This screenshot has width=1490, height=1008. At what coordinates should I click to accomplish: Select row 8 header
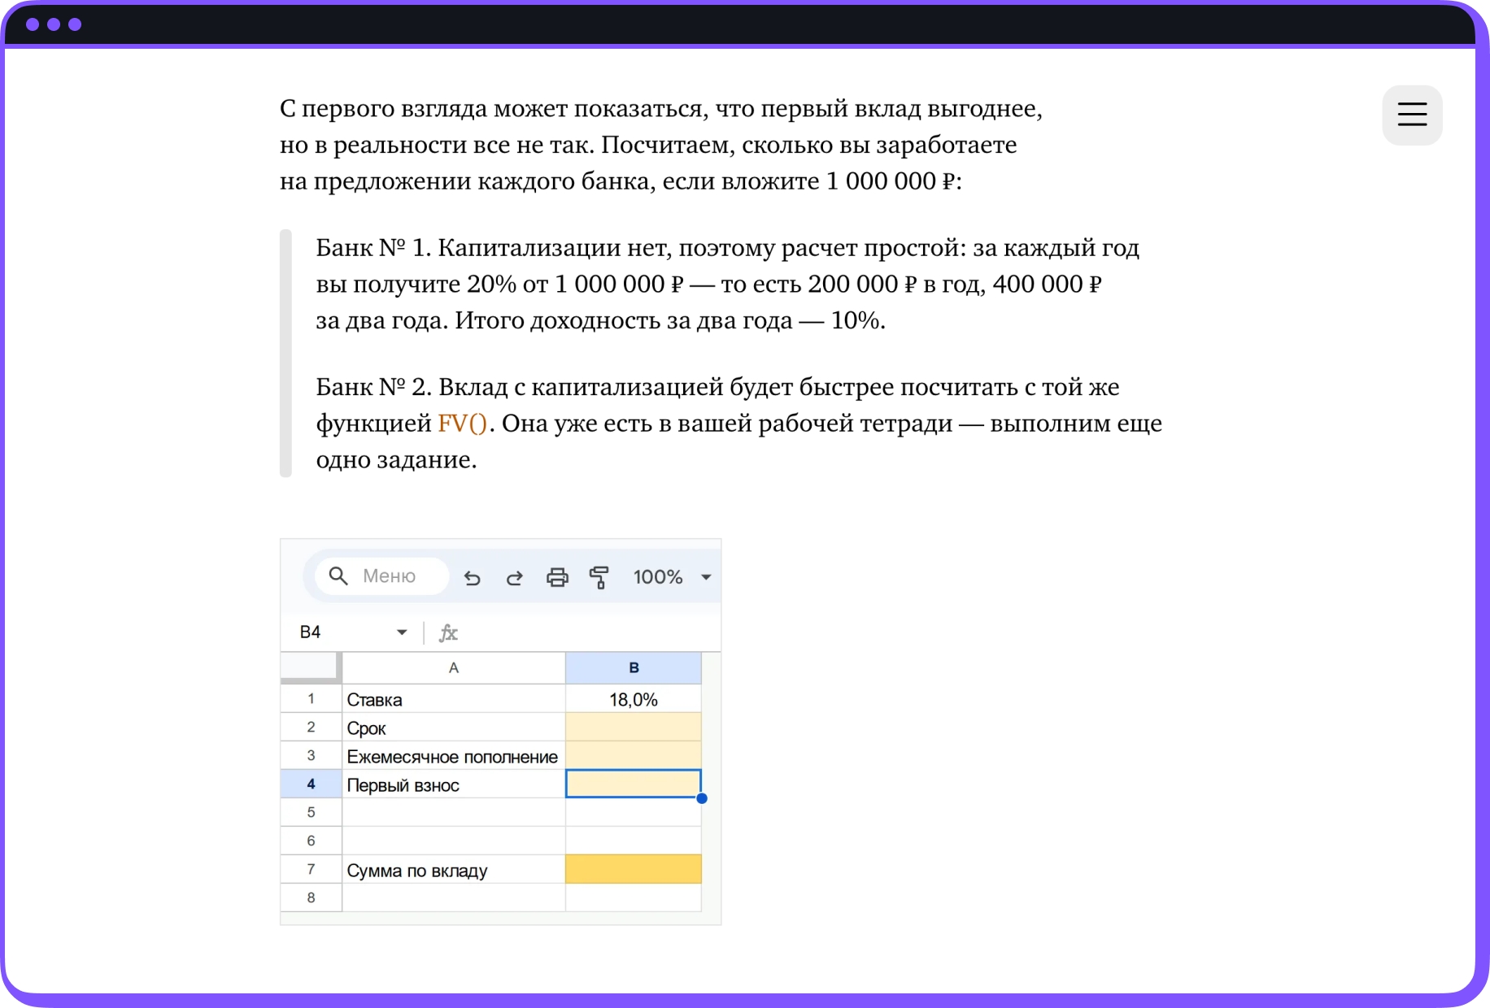[x=311, y=897]
